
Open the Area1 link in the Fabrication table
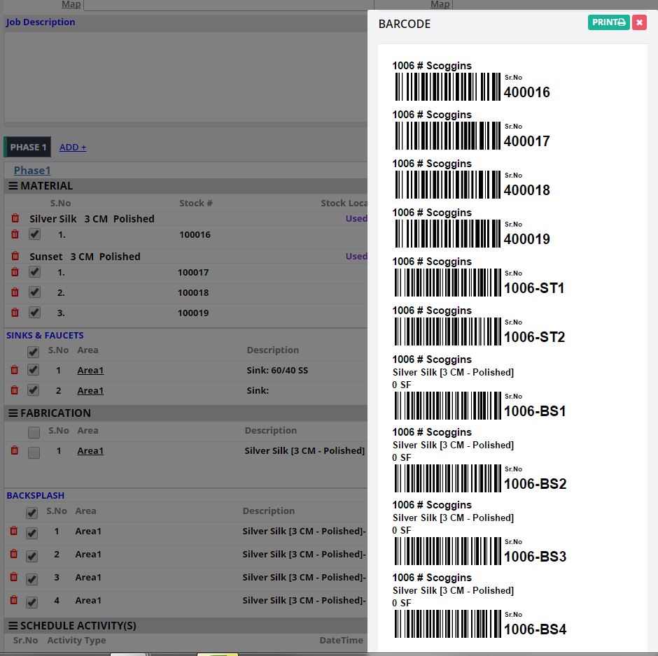pyautogui.click(x=90, y=450)
